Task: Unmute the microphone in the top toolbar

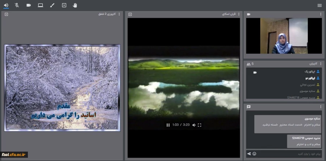Action: 17,5
